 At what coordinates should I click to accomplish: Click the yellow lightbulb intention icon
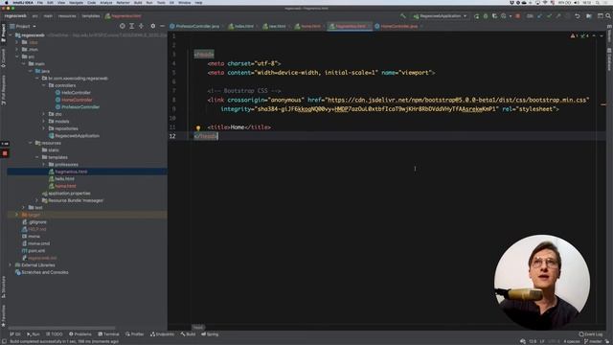pos(198,127)
